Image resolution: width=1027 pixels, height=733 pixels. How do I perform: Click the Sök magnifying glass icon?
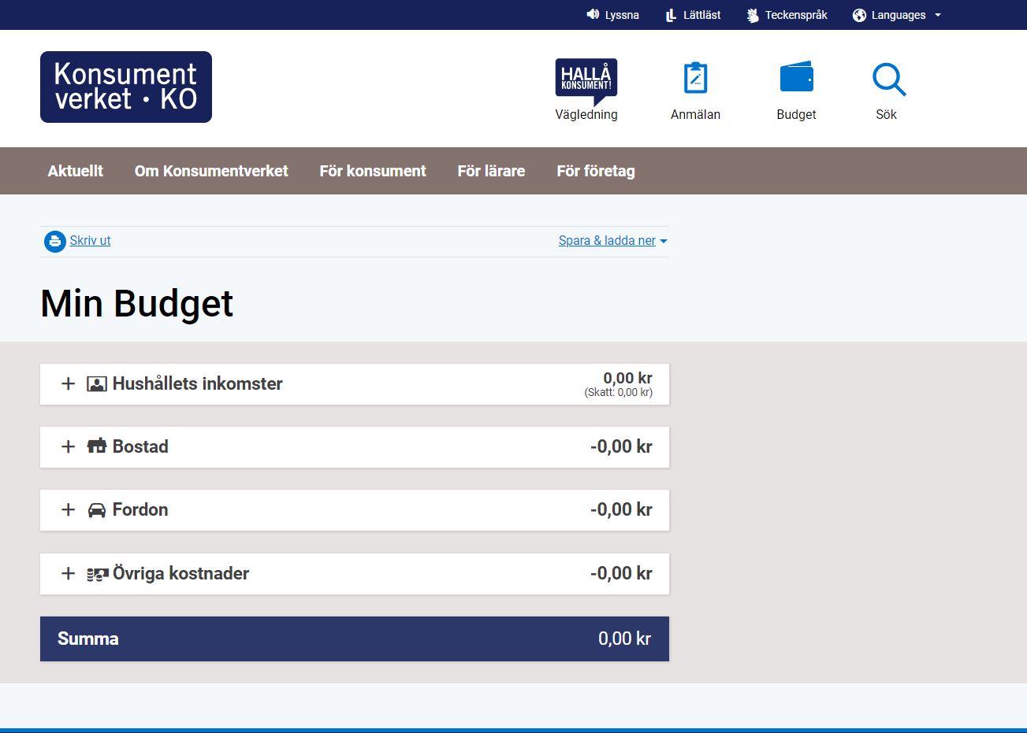tap(889, 80)
